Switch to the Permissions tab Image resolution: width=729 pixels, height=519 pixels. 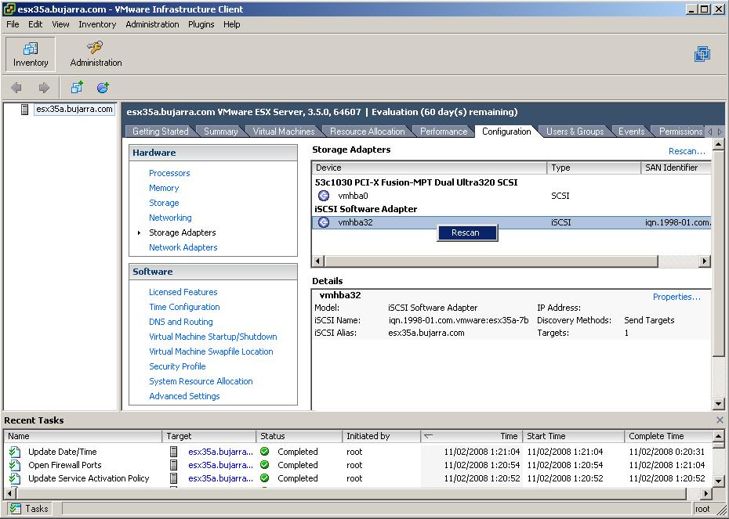coord(680,132)
